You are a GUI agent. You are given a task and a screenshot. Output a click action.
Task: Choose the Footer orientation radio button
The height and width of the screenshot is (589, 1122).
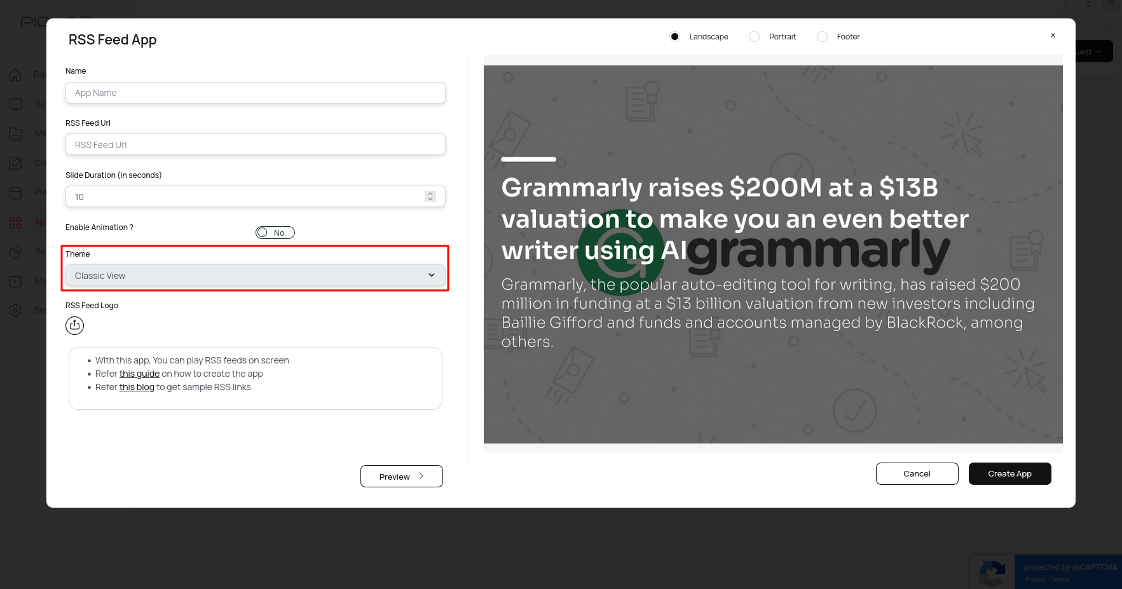(822, 37)
